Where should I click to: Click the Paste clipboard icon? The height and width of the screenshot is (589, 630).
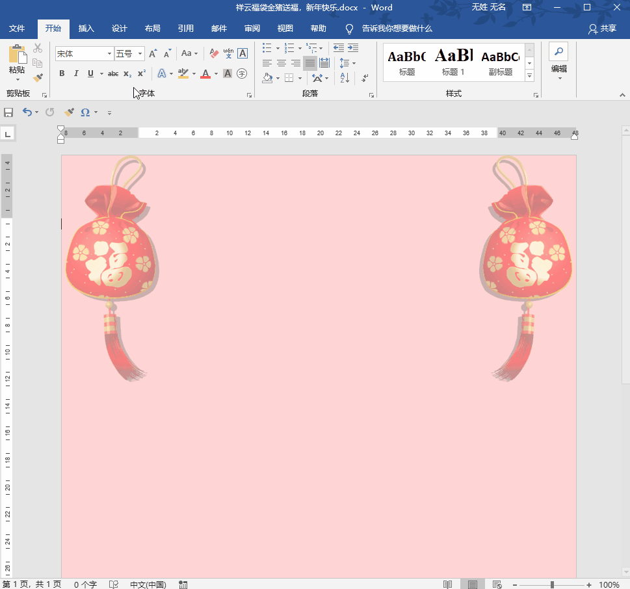[x=18, y=54]
